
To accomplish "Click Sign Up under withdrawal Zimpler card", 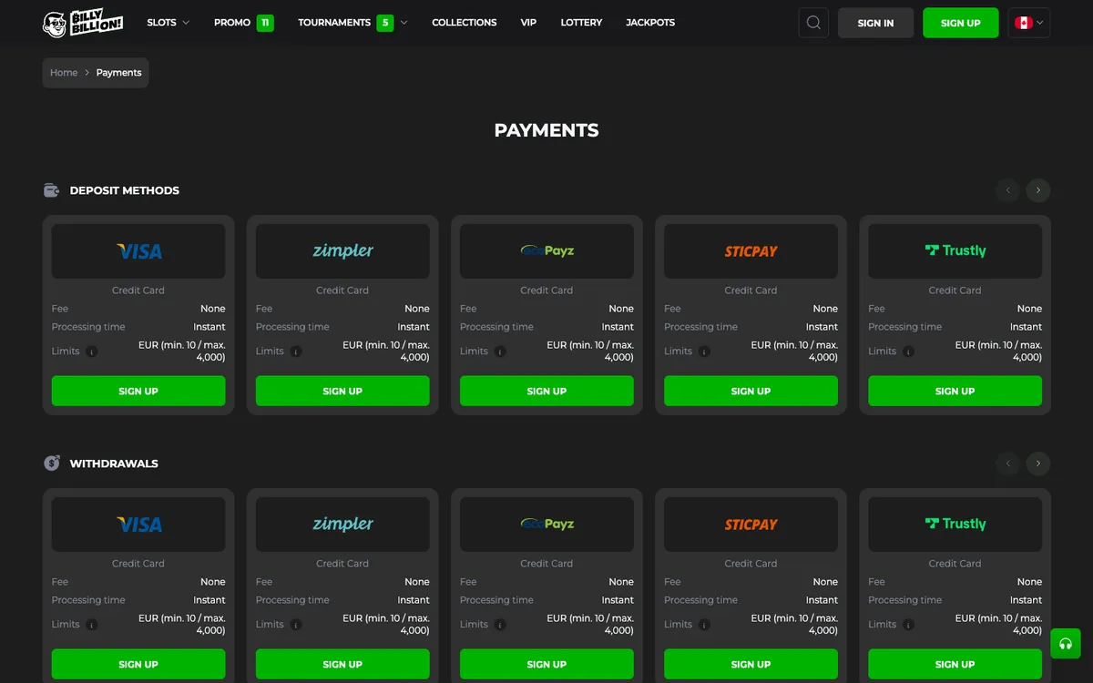I will click(342, 664).
